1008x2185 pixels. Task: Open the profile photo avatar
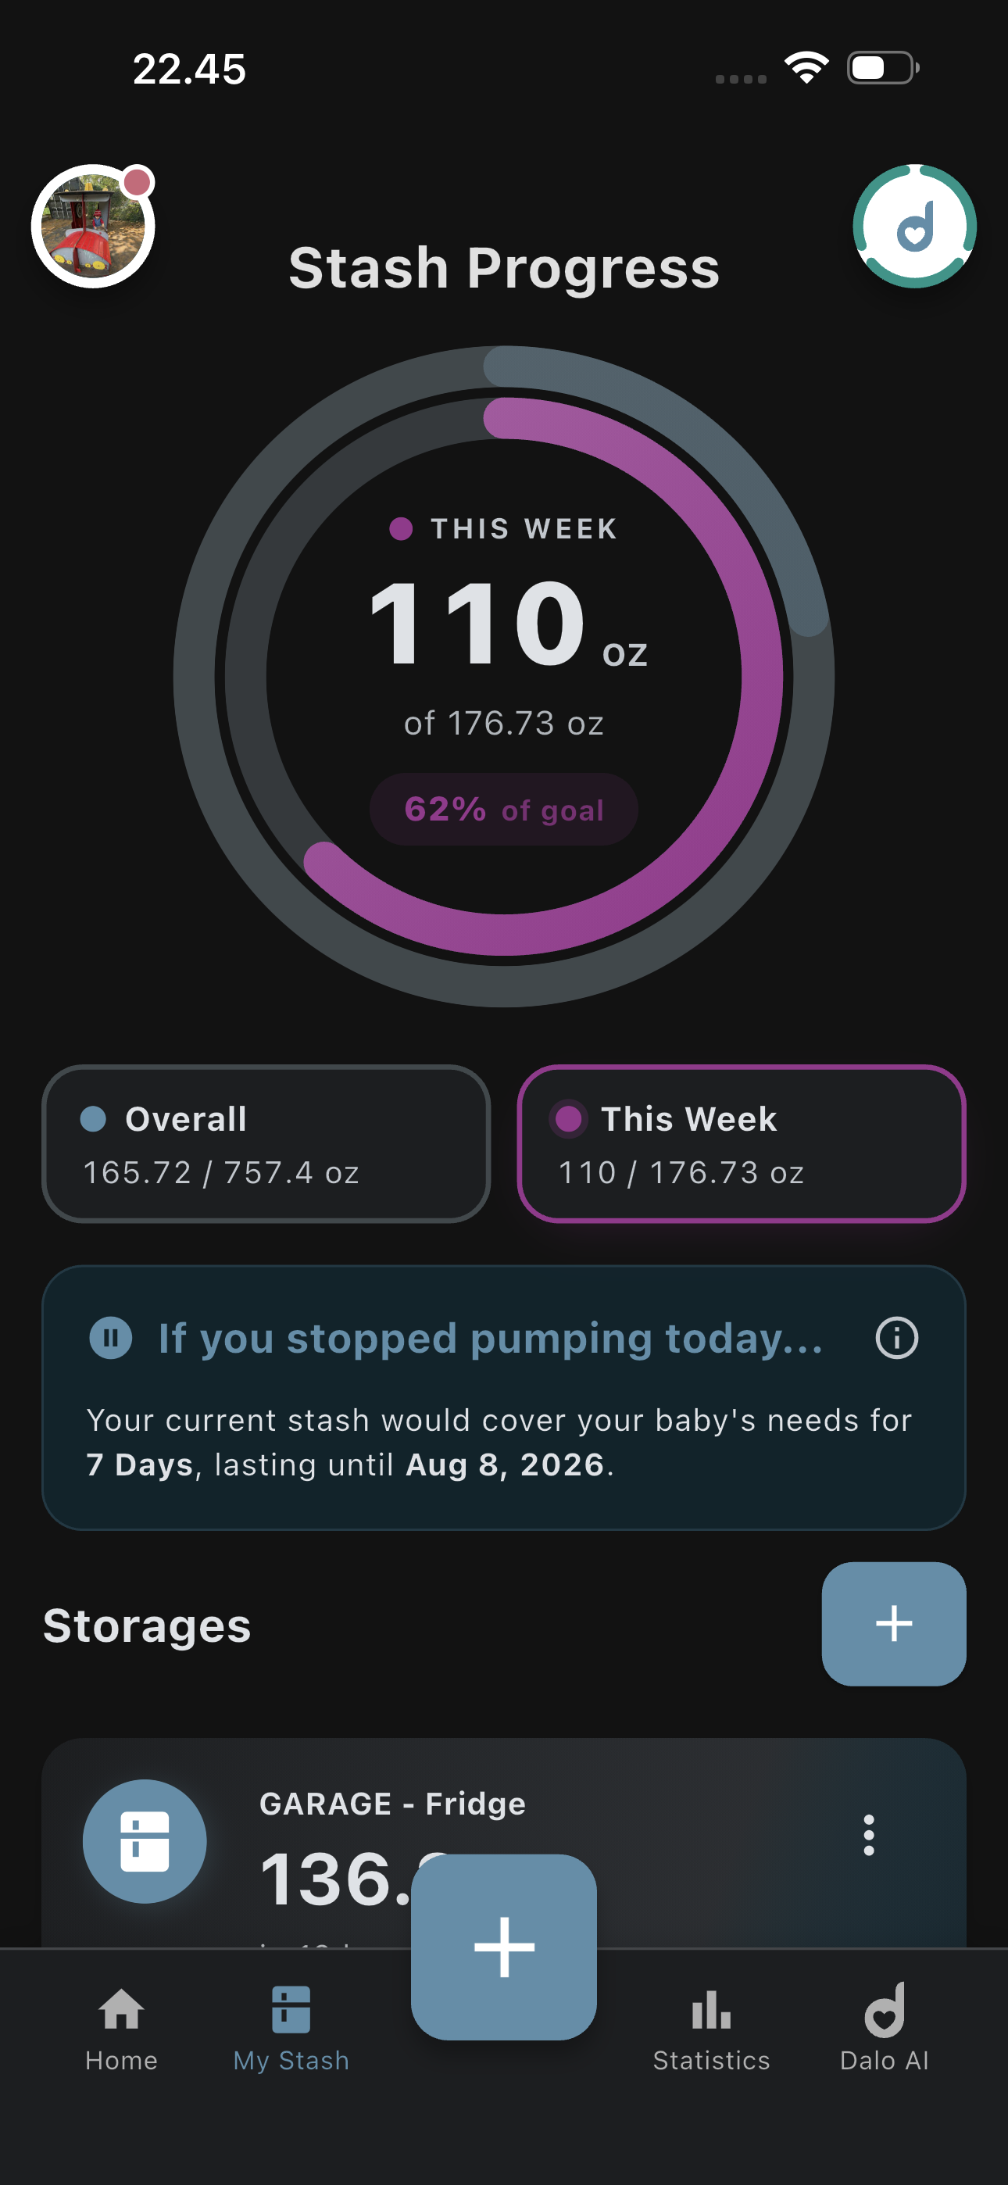[x=93, y=227]
